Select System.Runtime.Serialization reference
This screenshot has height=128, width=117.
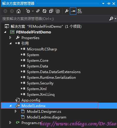(x=51, y=78)
